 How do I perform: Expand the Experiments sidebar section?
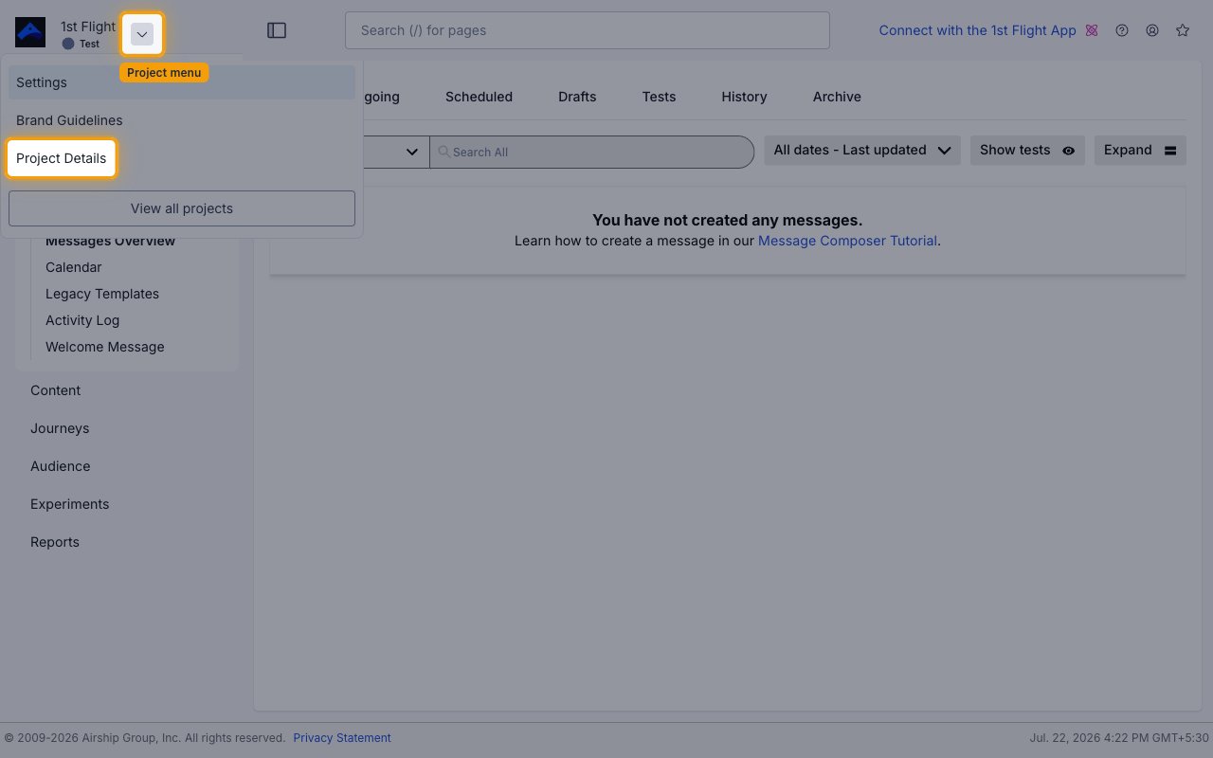(x=69, y=504)
